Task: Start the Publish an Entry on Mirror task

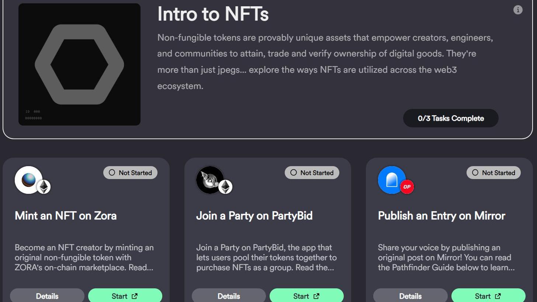Action: (488, 296)
